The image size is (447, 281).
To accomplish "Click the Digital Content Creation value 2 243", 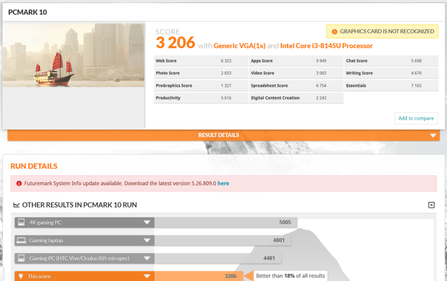I will pos(321,98).
